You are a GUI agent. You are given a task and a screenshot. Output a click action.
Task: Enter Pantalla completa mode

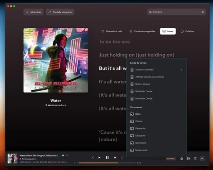click(x=60, y=12)
